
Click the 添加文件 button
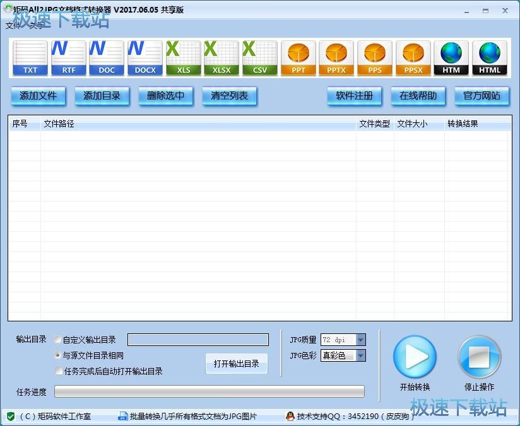[x=38, y=96]
